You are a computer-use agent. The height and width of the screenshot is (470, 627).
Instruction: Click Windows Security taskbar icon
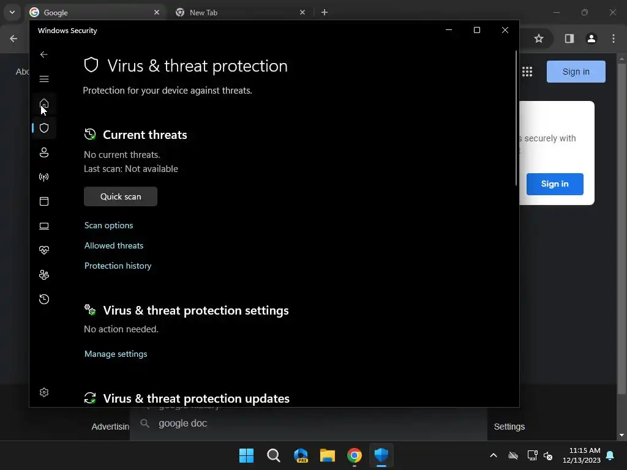381,455
